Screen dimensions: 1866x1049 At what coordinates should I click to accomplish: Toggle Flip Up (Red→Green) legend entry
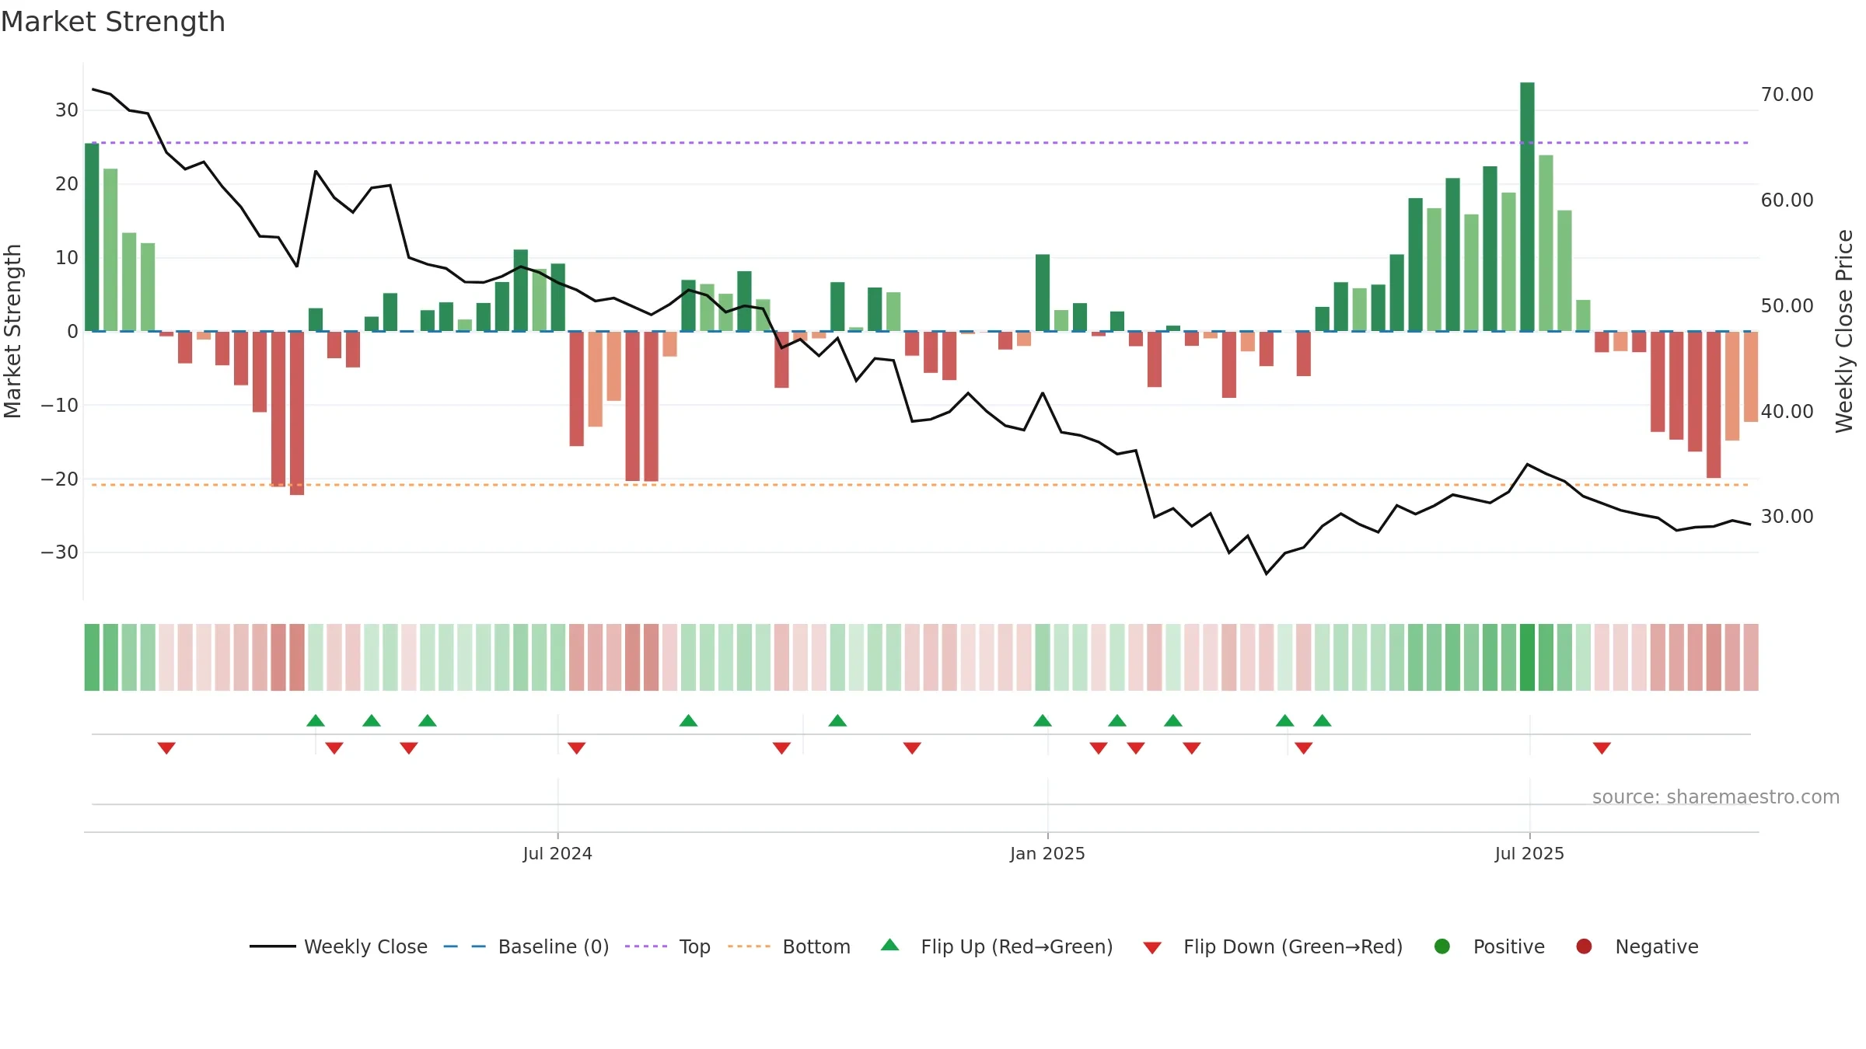(x=997, y=946)
